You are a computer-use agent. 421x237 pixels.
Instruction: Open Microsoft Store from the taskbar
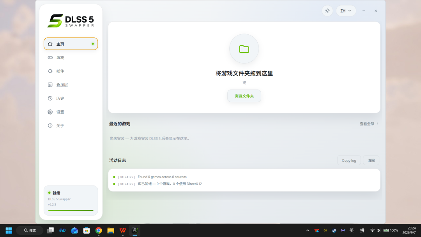pyautogui.click(x=87, y=230)
